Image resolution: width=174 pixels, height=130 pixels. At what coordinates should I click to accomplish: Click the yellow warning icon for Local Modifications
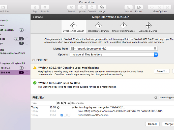pos(35,68)
